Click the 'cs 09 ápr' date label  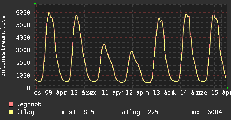click(x=49, y=93)
